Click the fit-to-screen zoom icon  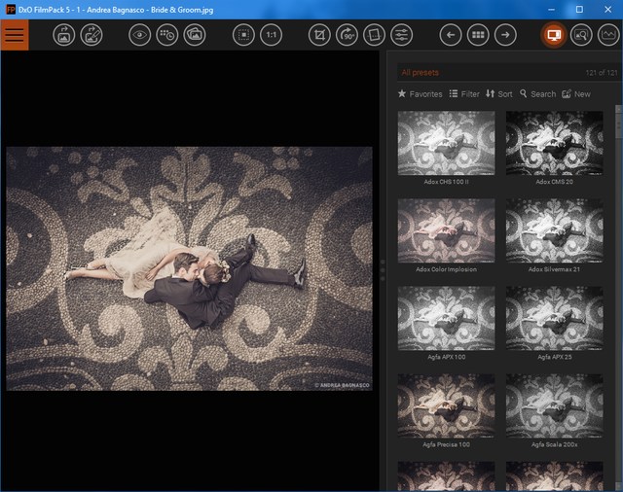point(243,35)
